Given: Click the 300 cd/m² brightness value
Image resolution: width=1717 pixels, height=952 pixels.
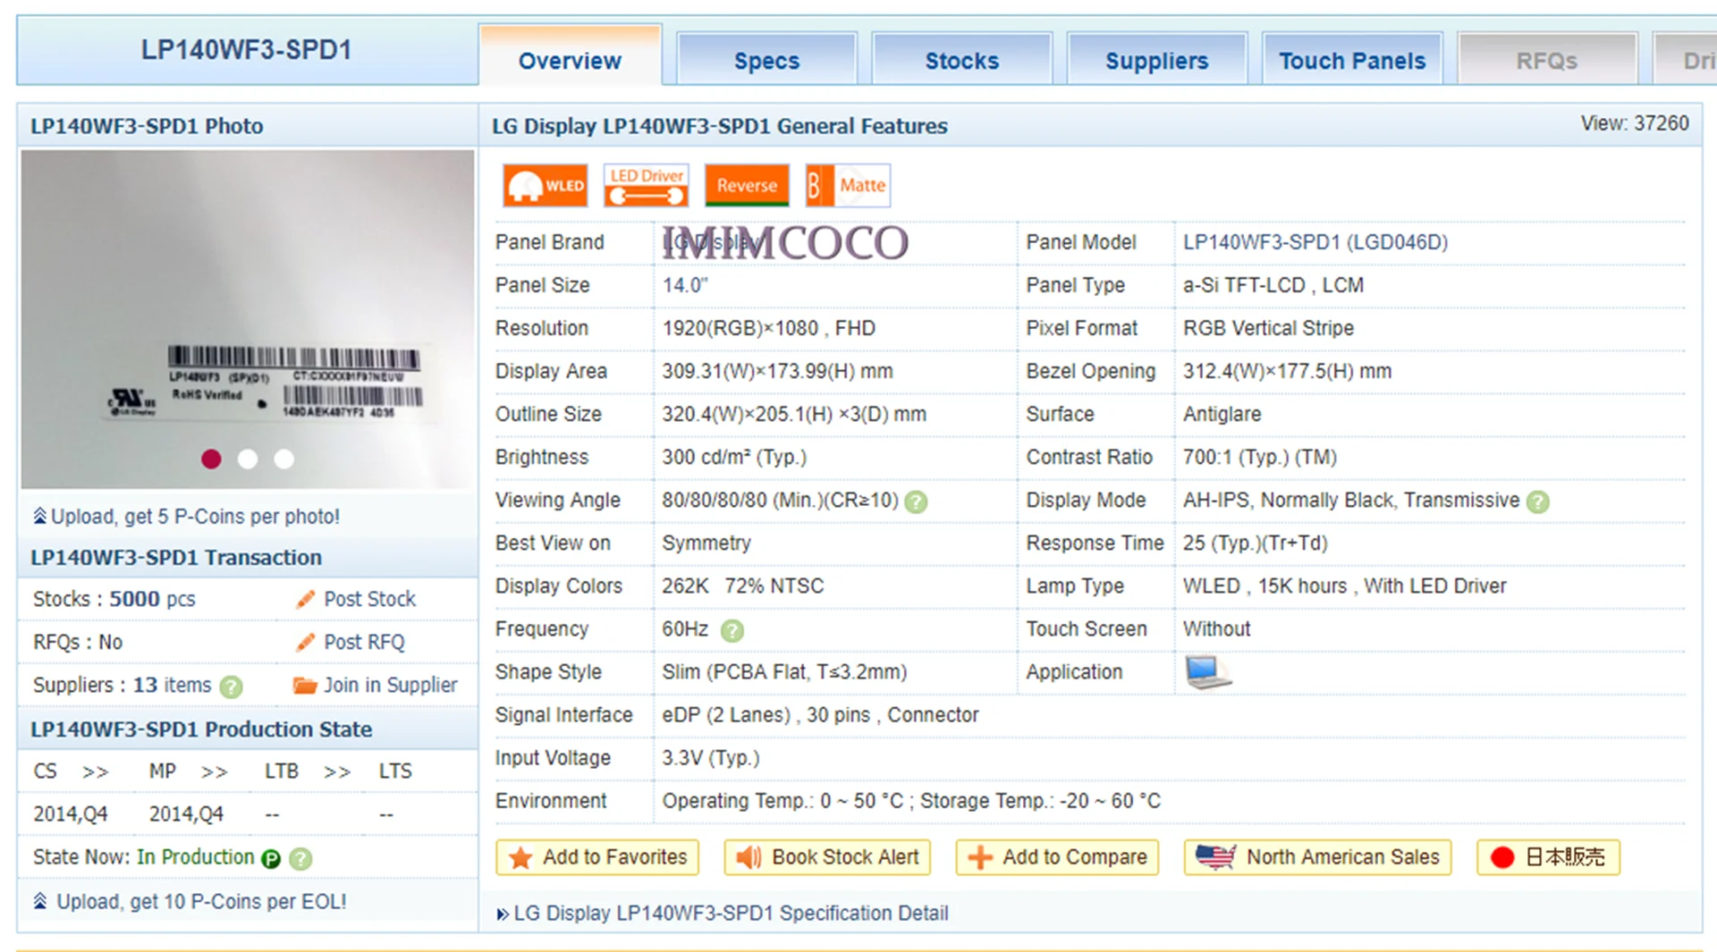Looking at the screenshot, I should 734,458.
